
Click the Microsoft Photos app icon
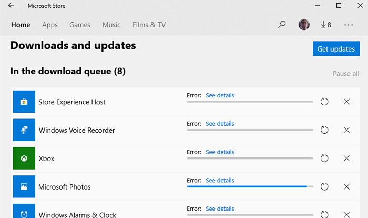pyautogui.click(x=24, y=187)
